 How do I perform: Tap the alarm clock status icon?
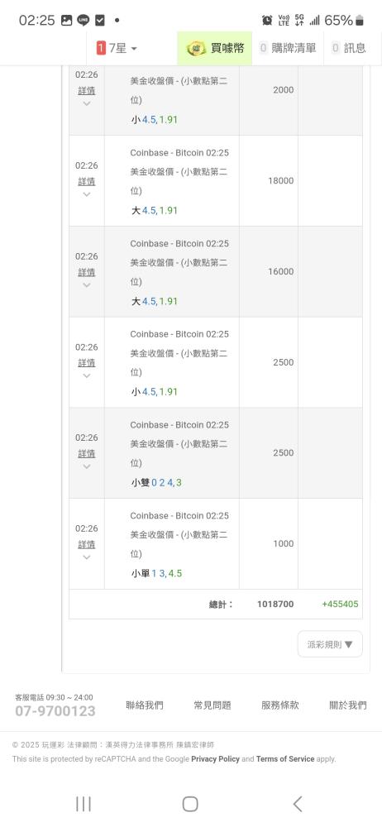click(268, 21)
